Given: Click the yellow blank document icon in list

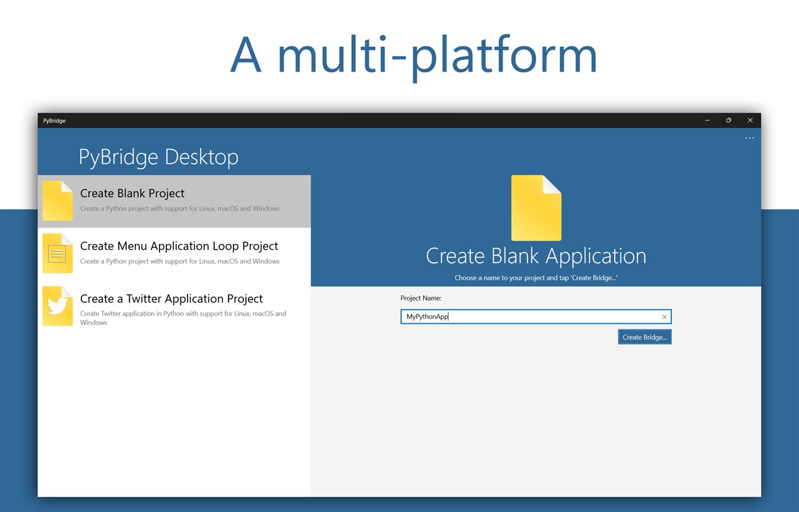Looking at the screenshot, I should [x=57, y=201].
